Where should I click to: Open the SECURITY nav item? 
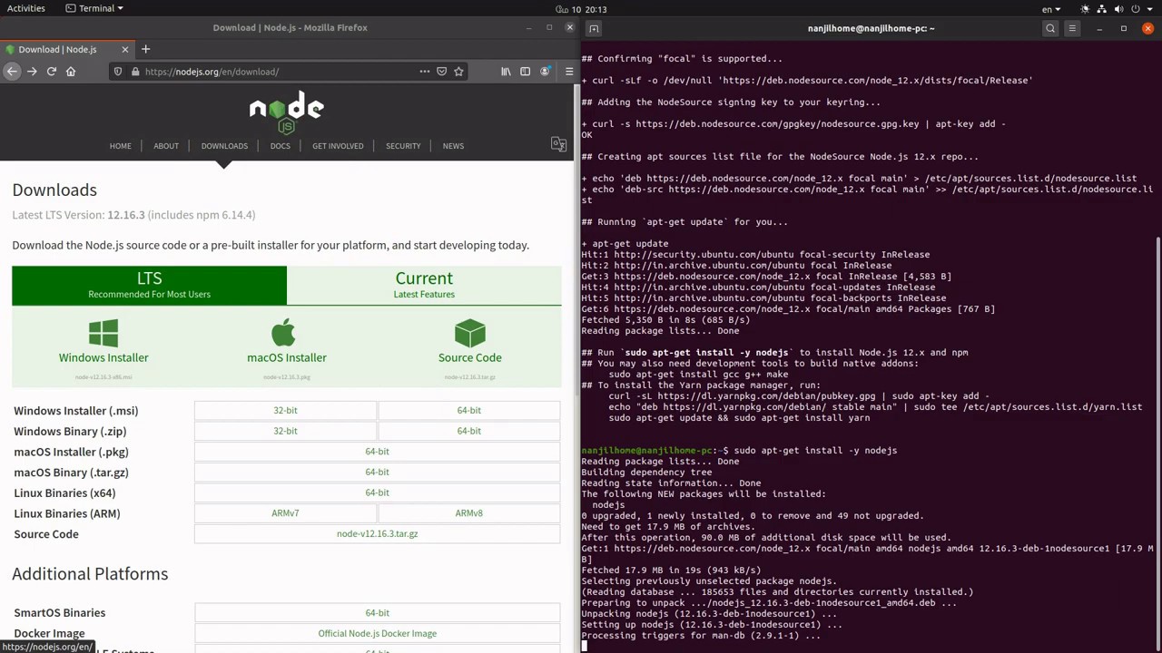(403, 146)
